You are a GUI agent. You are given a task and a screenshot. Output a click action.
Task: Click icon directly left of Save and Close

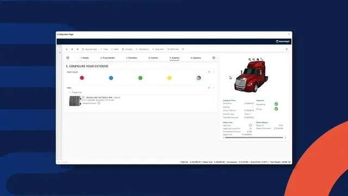point(77,50)
